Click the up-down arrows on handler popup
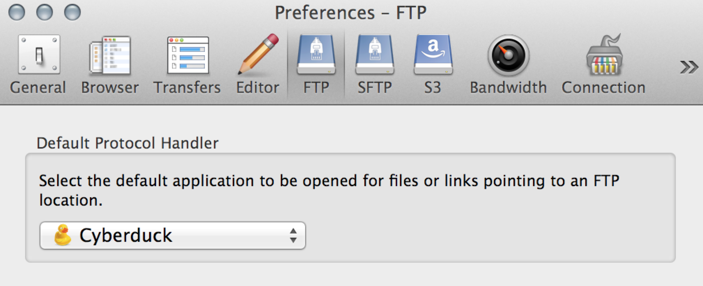The image size is (703, 286). (x=293, y=236)
